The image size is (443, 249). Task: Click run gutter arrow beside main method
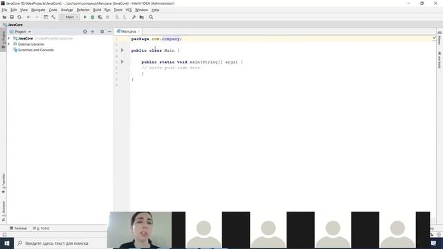pyautogui.click(x=123, y=62)
